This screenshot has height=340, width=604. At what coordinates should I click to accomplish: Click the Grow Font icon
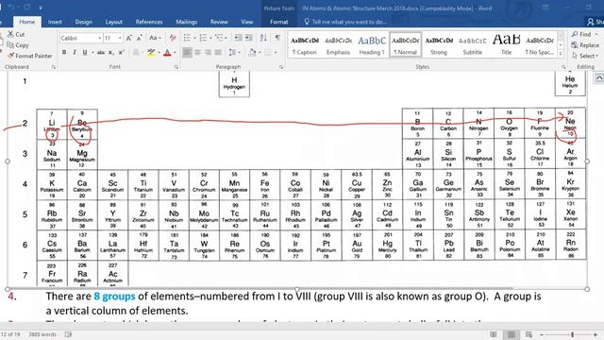129,38
